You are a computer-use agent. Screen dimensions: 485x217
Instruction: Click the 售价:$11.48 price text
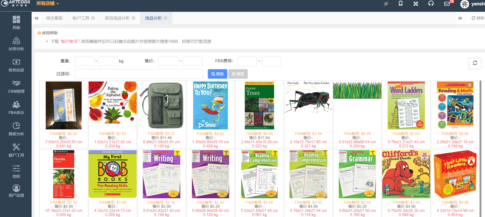[x=161, y=138]
